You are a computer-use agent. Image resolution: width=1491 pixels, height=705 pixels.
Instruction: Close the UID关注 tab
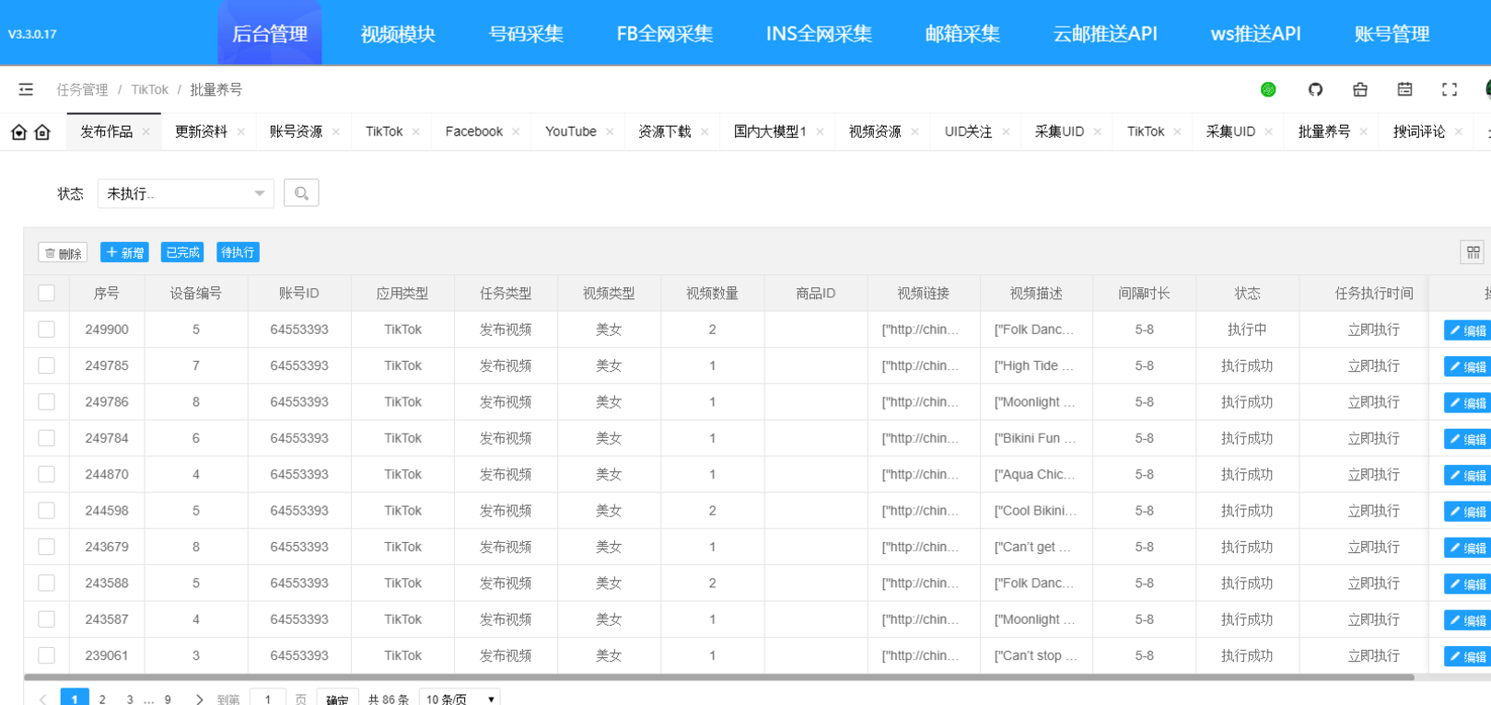tap(1006, 132)
